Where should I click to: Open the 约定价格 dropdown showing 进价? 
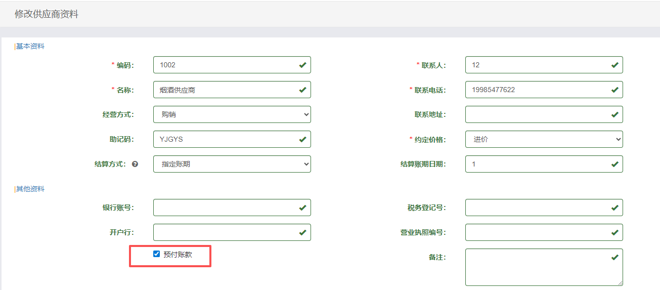(x=544, y=139)
